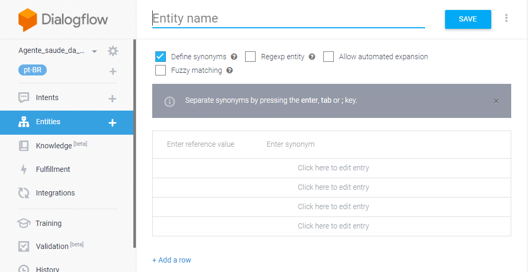Open Fulfillment in the sidebar

(52, 169)
